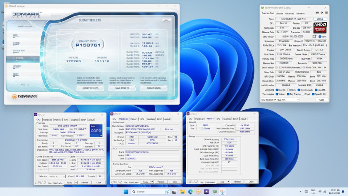Click Validate in the CPU-Z Memory window
Screen dimensions: 348x196
point(237,182)
